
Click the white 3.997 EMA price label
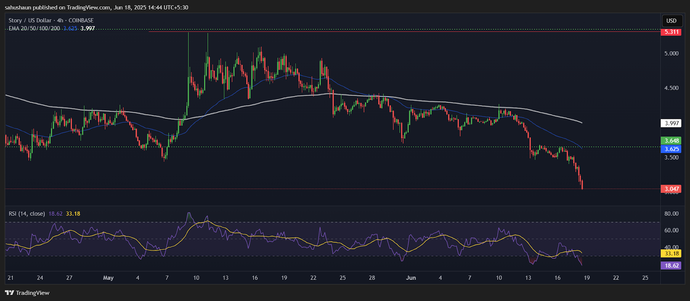(x=671, y=123)
